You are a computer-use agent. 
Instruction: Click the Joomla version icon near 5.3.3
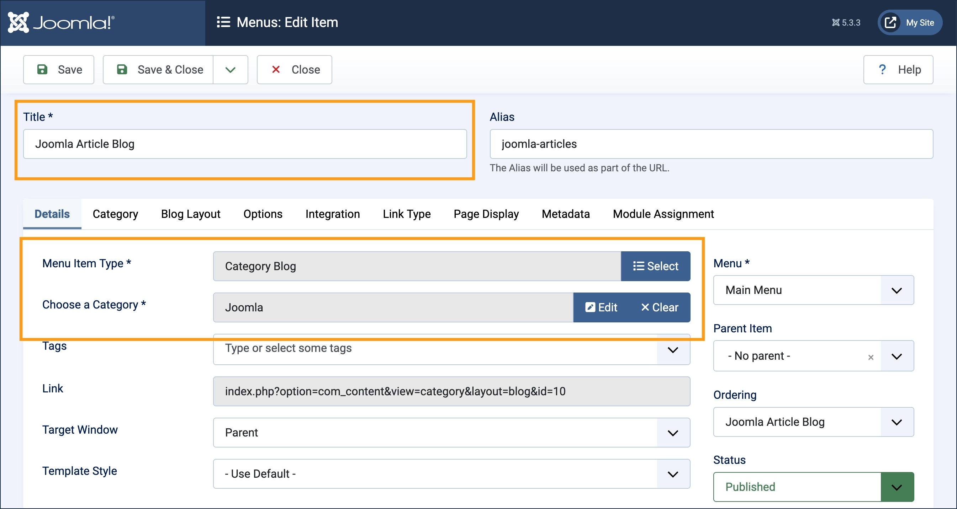pyautogui.click(x=836, y=22)
